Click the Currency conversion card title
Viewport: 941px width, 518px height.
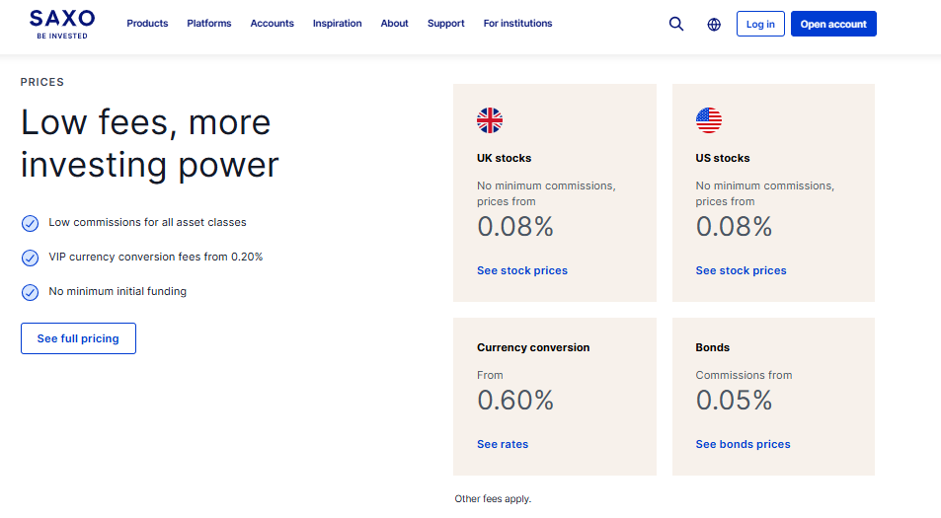click(533, 347)
